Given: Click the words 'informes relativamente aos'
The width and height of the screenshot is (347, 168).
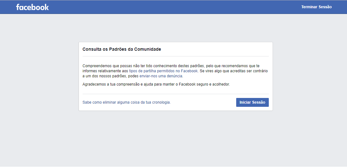Looking at the screenshot, I should click(105, 71).
